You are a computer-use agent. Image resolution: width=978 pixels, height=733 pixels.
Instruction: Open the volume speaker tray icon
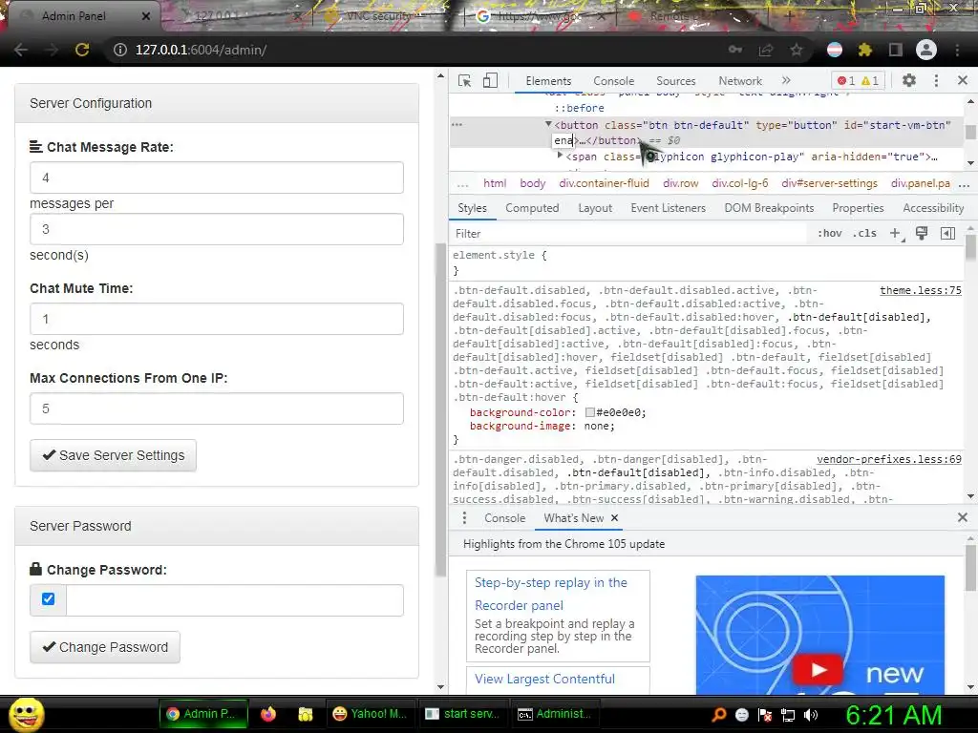[811, 715]
